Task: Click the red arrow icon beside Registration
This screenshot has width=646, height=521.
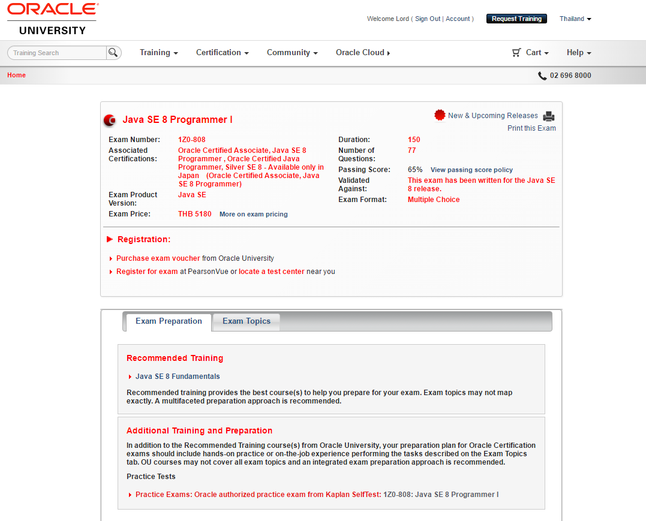Action: click(110, 239)
